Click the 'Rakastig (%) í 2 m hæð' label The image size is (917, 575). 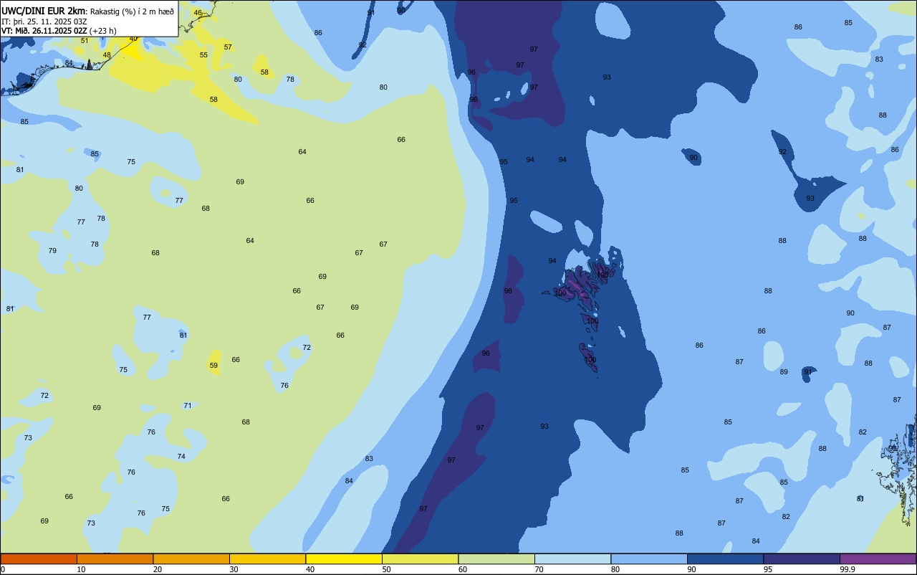click(x=132, y=11)
